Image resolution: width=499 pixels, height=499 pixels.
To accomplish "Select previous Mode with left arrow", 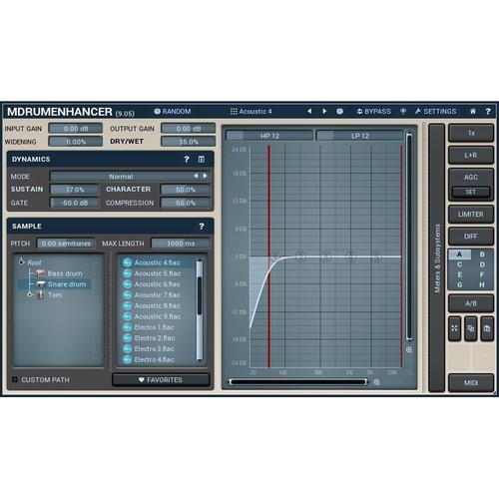I will click(x=196, y=176).
